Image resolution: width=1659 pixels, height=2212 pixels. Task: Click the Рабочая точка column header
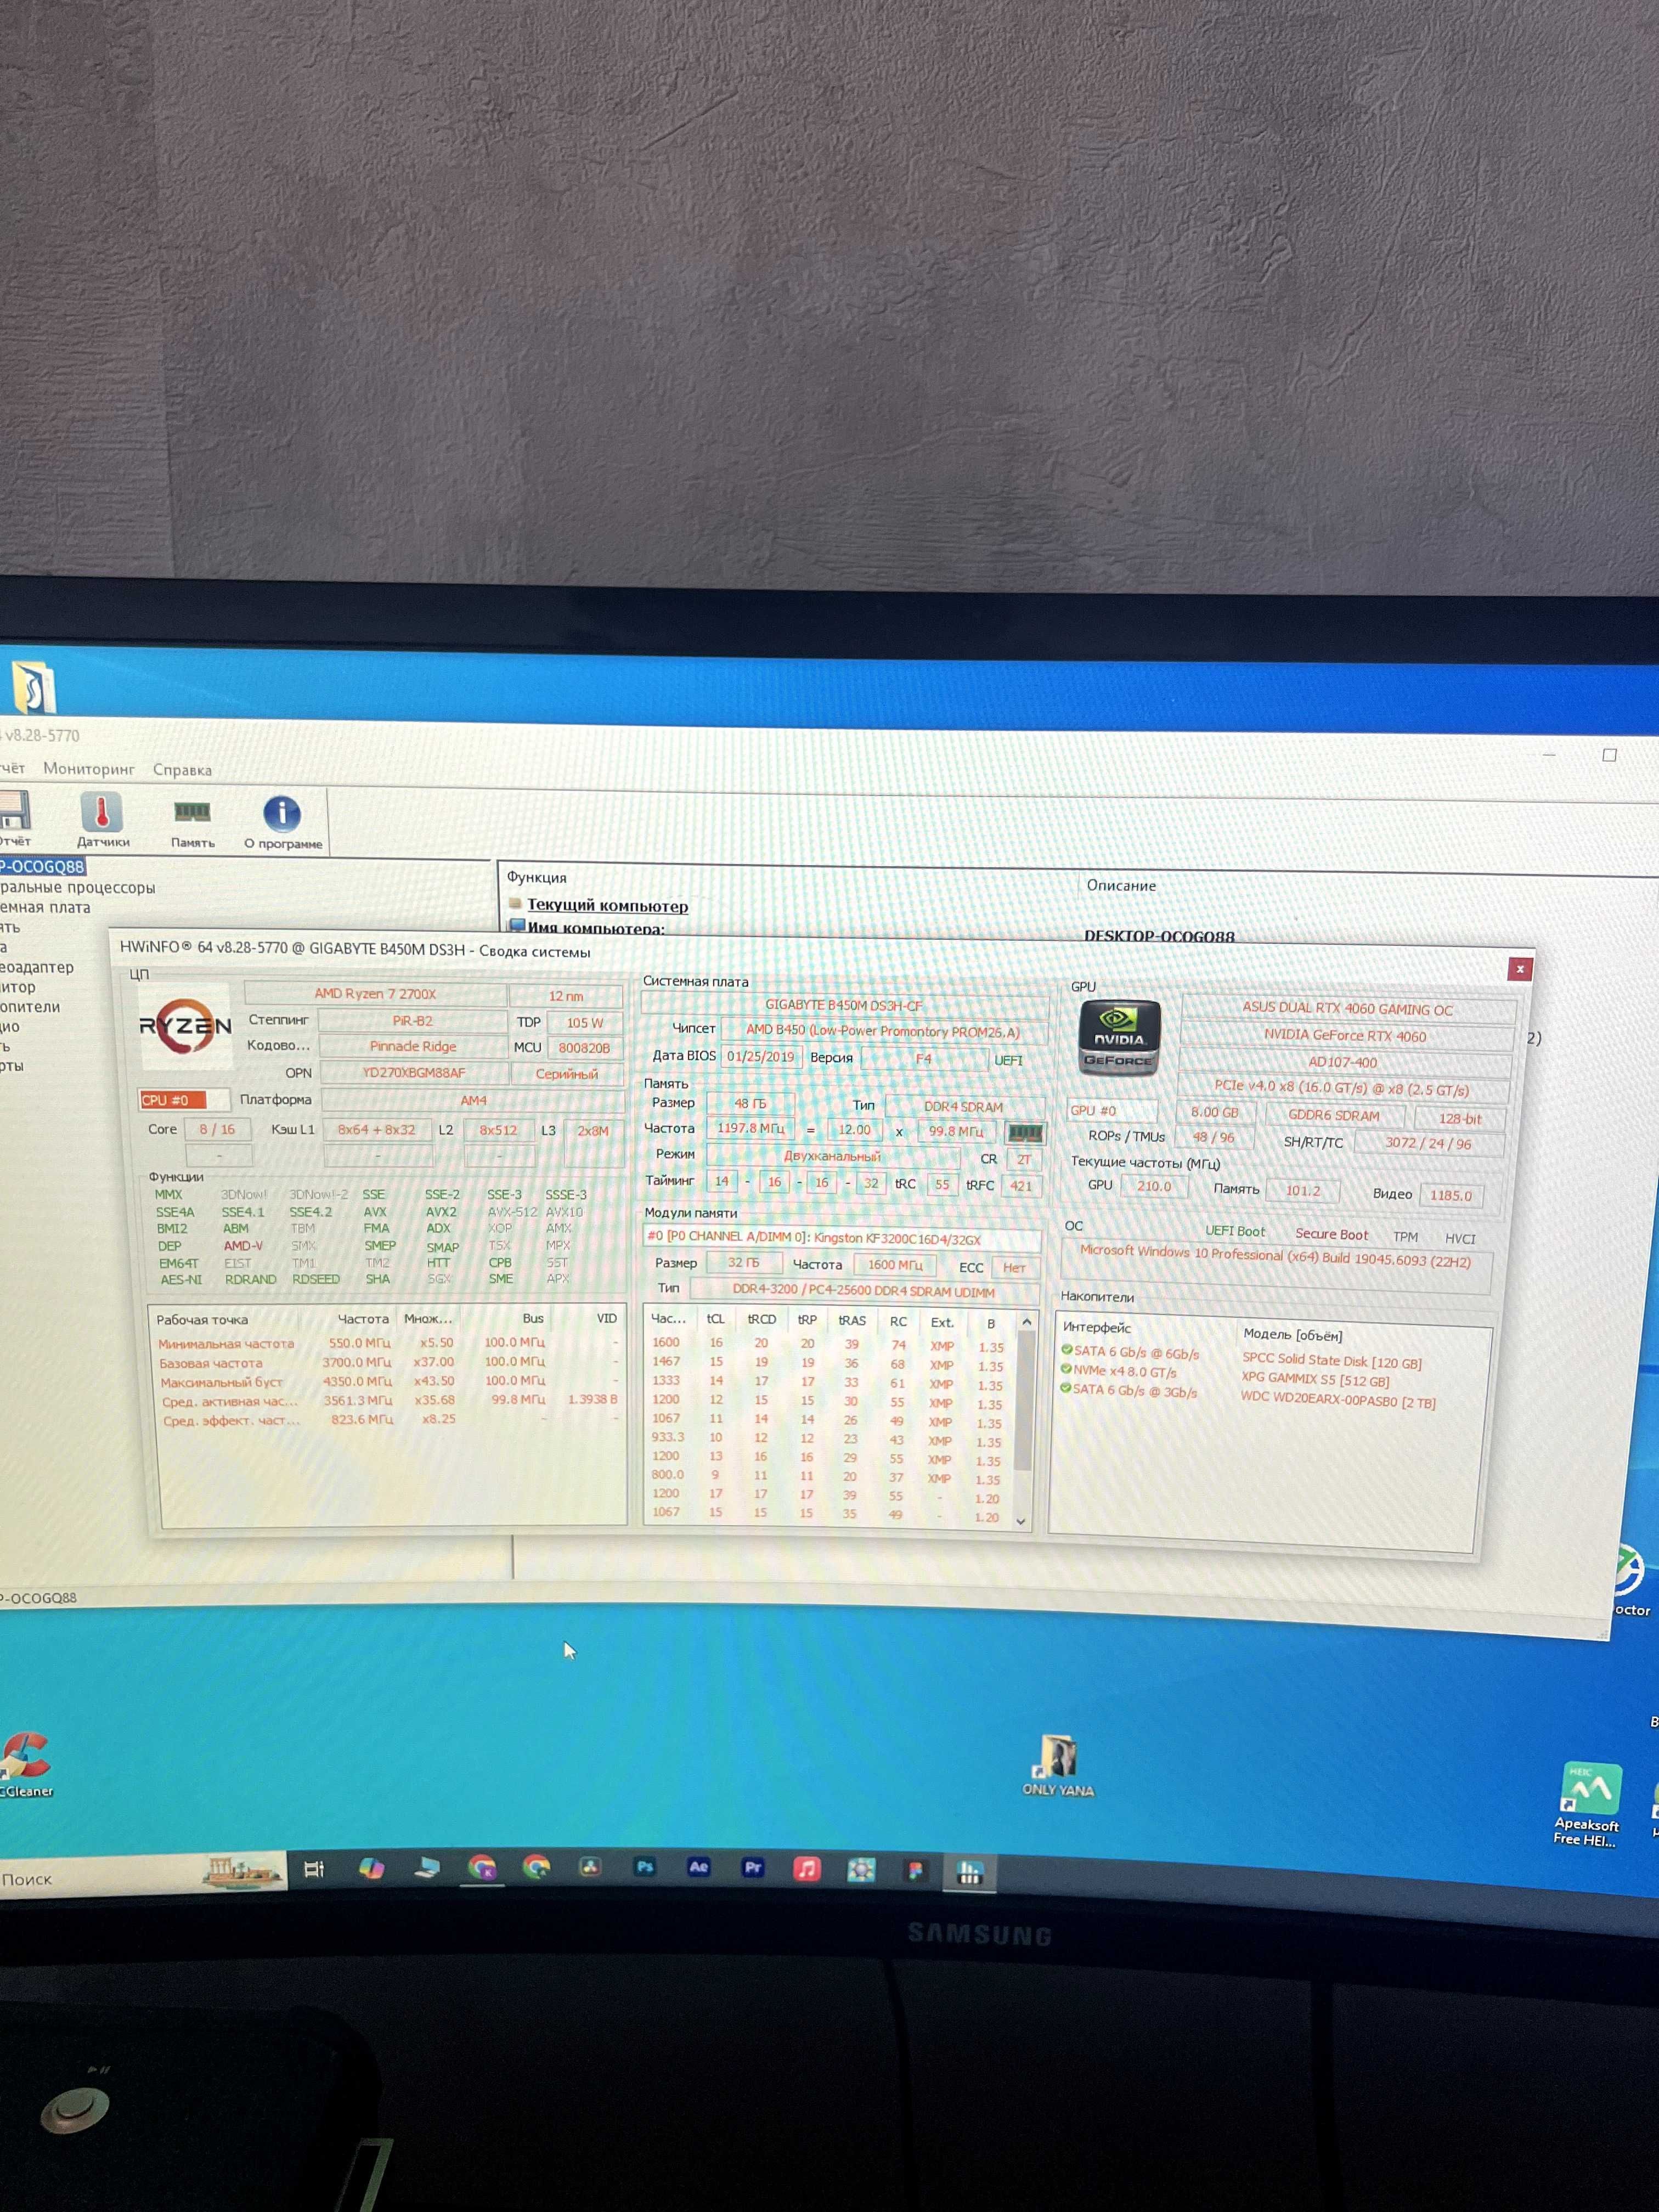[201, 1319]
